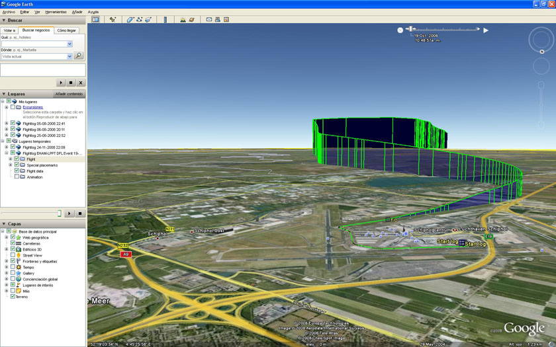Click the Edificios 3D layer icon

coord(19,249)
